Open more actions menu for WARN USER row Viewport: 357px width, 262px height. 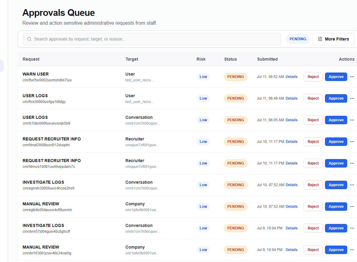(352, 77)
